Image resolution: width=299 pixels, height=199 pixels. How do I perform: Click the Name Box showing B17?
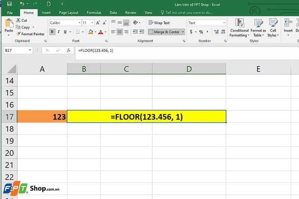[x=18, y=50]
